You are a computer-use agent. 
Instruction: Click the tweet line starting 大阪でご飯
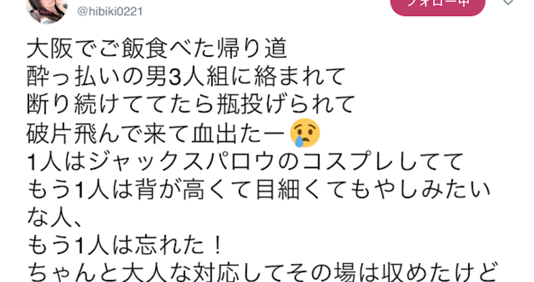point(156,49)
